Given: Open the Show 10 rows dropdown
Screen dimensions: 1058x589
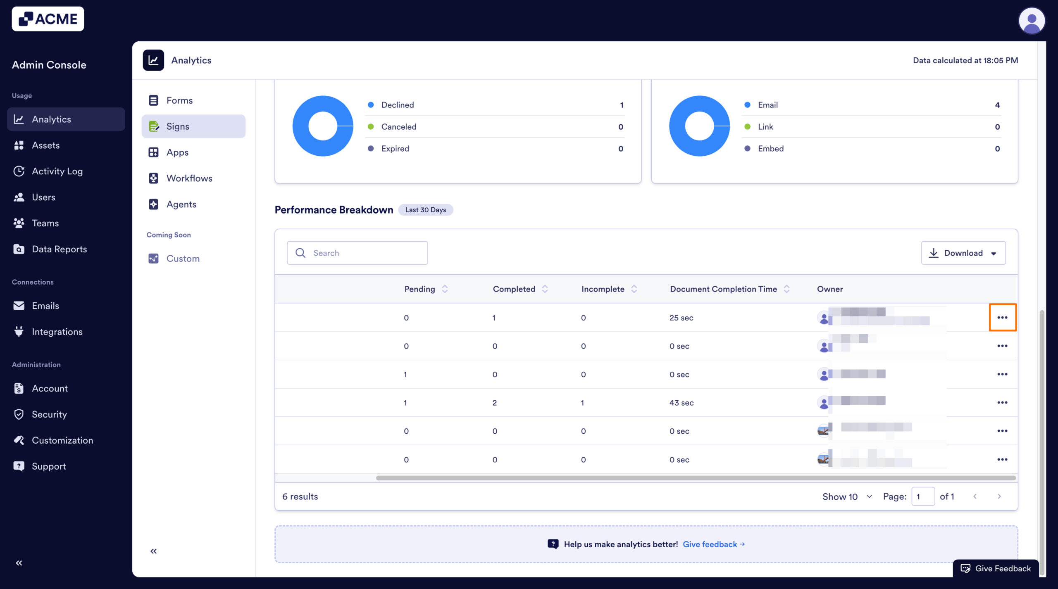Looking at the screenshot, I should tap(847, 496).
